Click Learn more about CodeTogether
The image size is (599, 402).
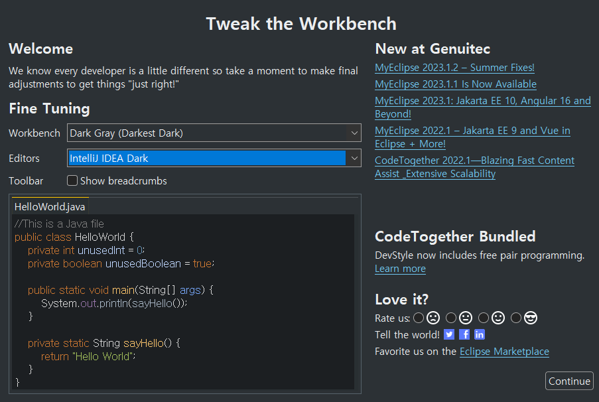[401, 269]
